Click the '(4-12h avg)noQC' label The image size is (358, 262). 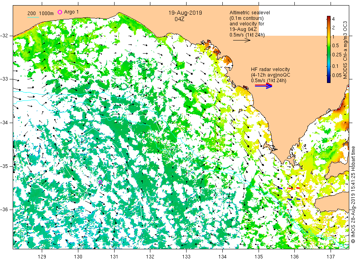click(x=270, y=75)
